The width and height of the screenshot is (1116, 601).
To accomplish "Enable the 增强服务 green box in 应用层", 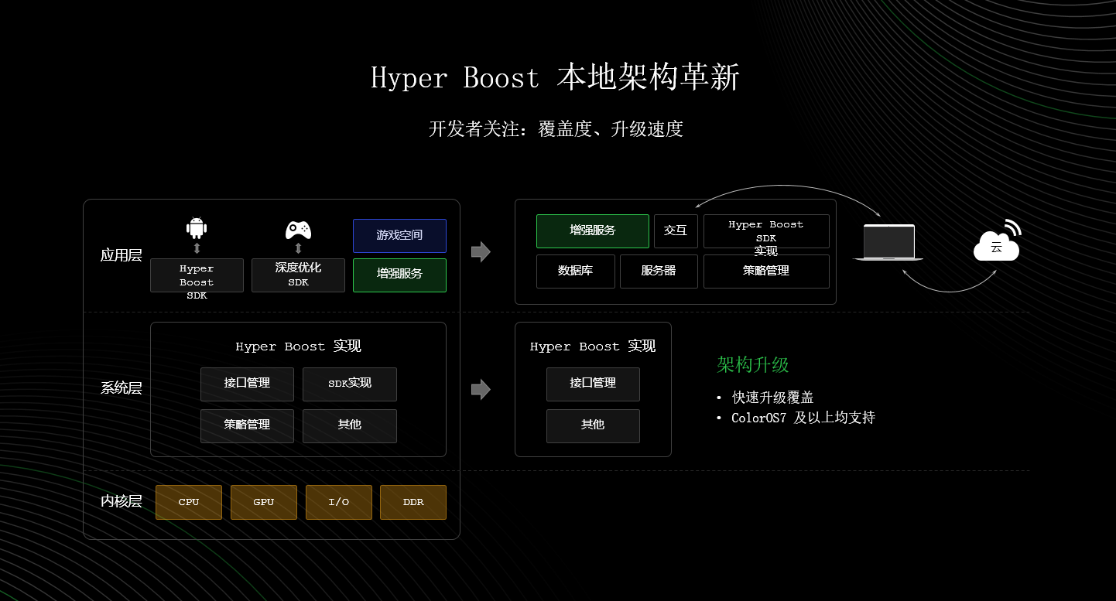I will pyautogui.click(x=399, y=275).
